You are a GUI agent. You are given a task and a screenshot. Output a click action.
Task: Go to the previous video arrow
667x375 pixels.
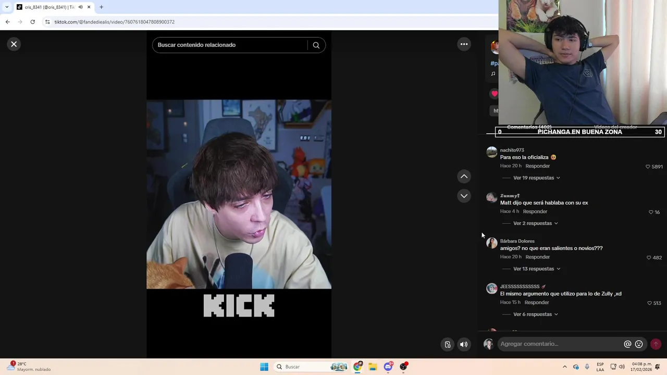coord(464,177)
